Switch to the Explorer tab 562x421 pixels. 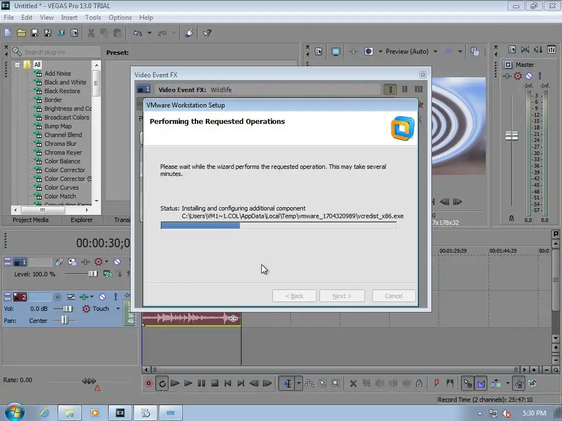point(81,220)
